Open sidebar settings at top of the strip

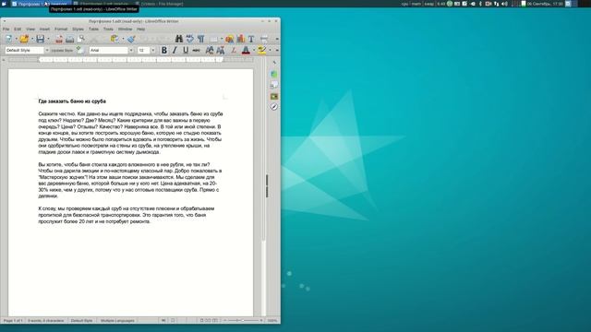pyautogui.click(x=274, y=63)
